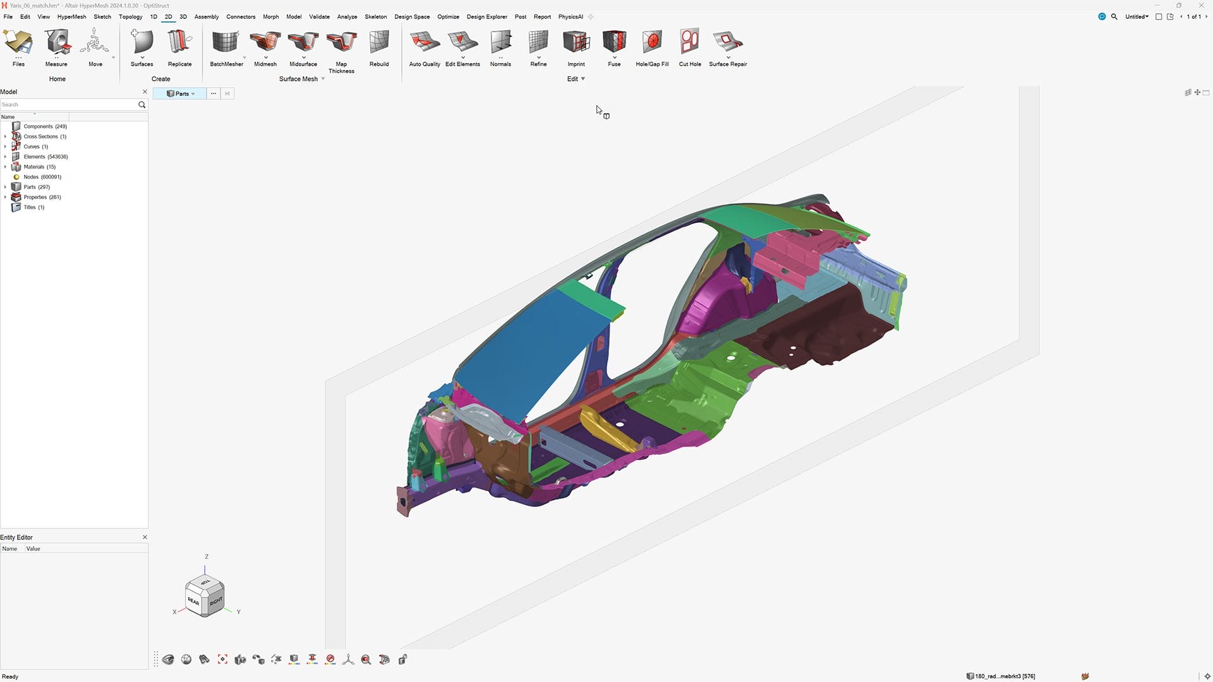The image size is (1213, 682).
Task: Close the Entity Editor panel
Action: (x=145, y=537)
